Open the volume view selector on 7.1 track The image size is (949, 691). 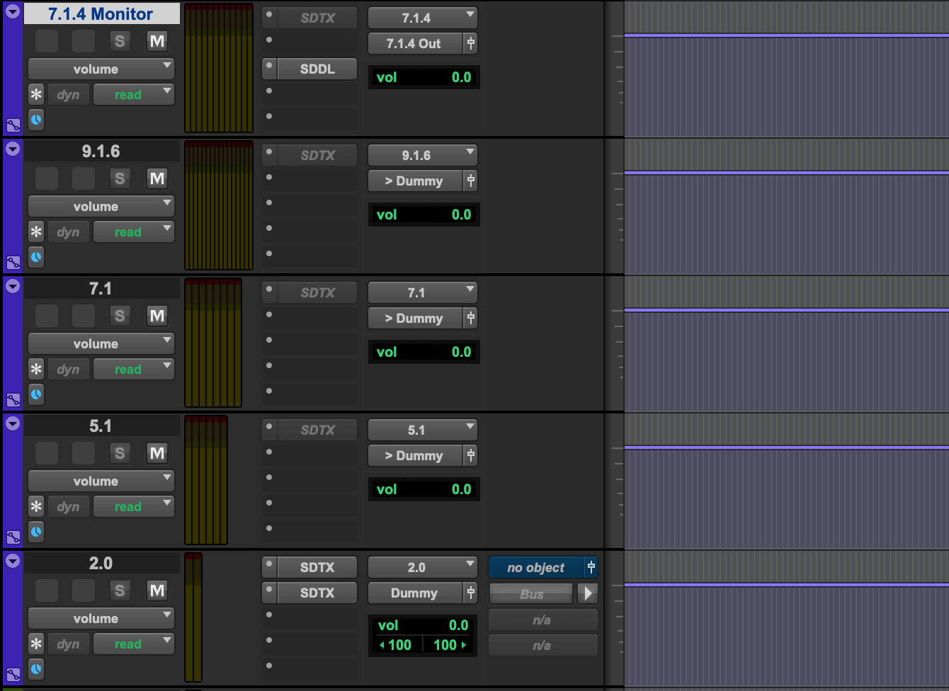click(x=101, y=344)
